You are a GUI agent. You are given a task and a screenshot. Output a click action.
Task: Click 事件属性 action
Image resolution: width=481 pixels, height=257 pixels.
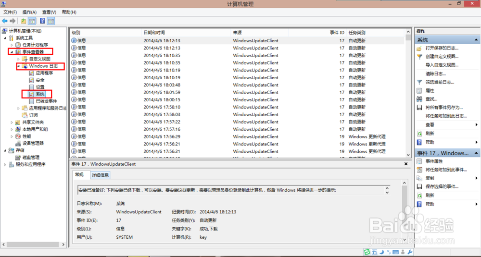pos(434,161)
